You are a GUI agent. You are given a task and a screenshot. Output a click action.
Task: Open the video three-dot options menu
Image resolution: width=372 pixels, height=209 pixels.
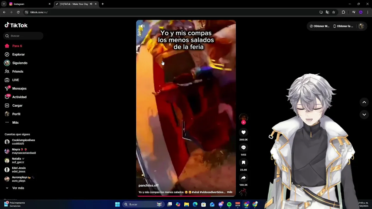[229, 26]
